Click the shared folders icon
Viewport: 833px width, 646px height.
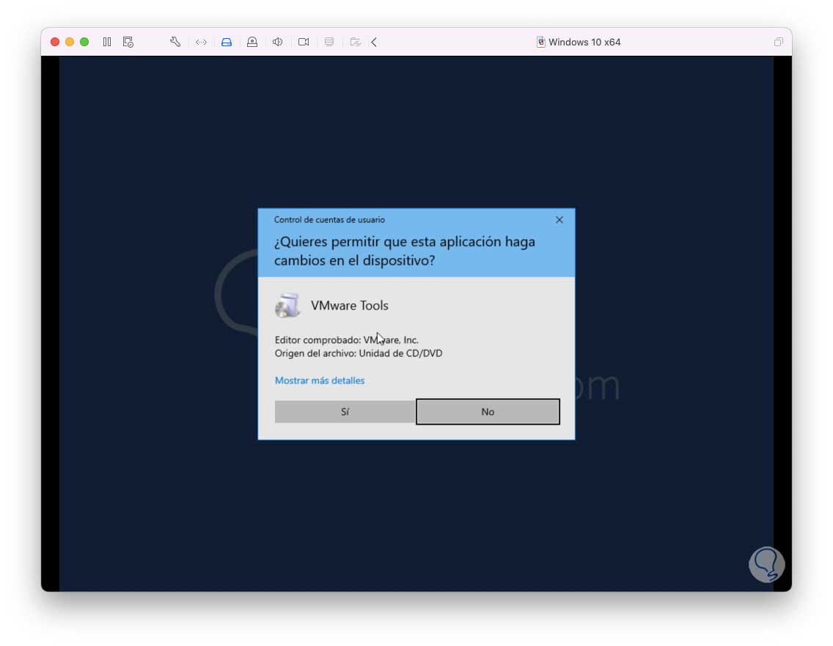coord(356,42)
